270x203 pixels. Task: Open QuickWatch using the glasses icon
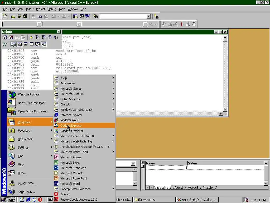pyautogui.click(x=5, y=44)
